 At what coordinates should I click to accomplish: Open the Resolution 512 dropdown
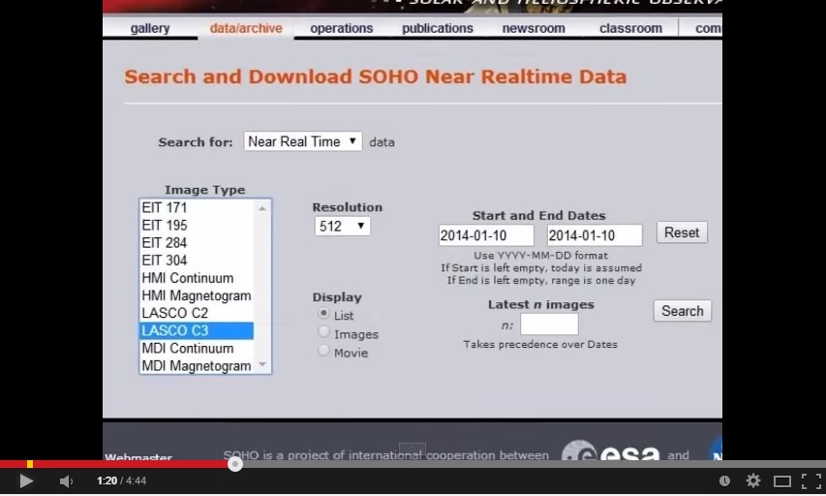point(343,226)
